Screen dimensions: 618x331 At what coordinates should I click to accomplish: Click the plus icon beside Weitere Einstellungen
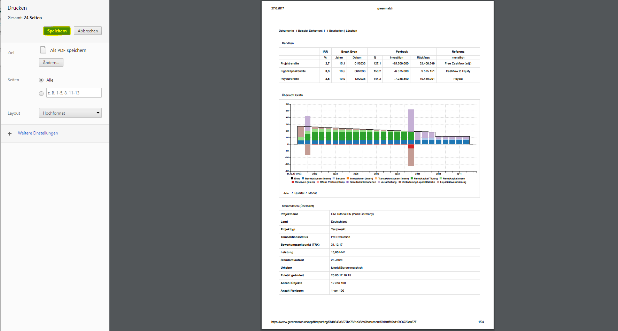[x=10, y=133]
